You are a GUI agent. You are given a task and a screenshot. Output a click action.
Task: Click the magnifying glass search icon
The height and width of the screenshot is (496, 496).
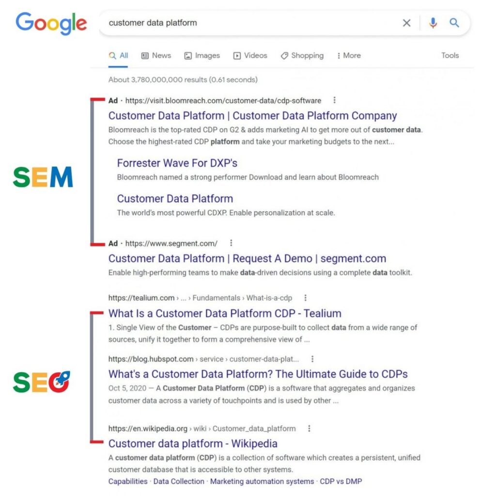click(454, 23)
